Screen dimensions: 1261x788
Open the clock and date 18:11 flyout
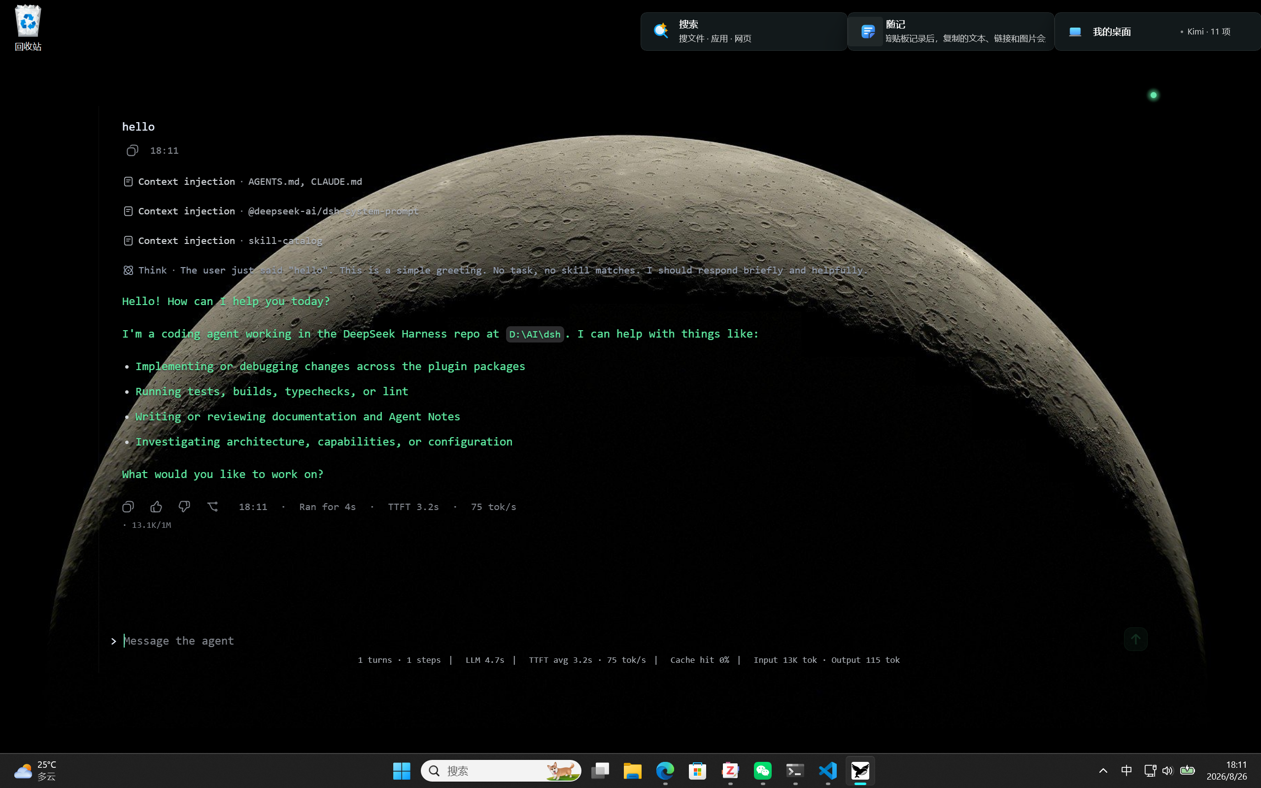(x=1227, y=770)
